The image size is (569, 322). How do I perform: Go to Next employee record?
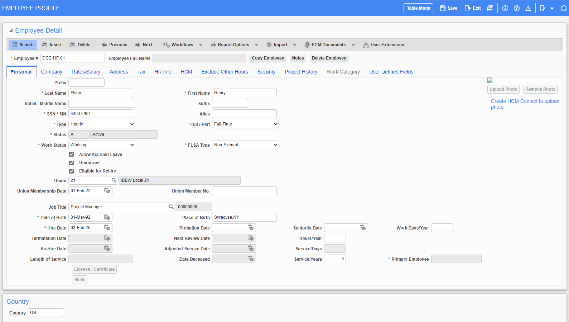[144, 45]
